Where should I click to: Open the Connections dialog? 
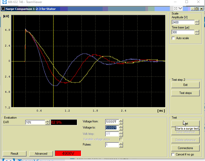[185, 148]
